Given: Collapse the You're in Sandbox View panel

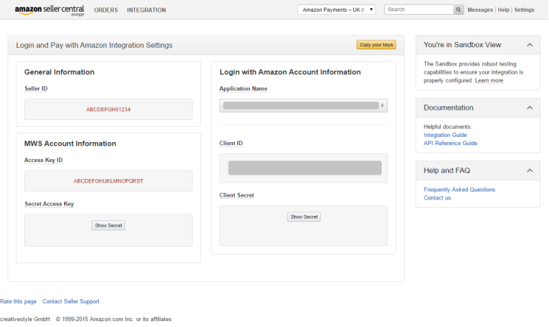Looking at the screenshot, I should click(x=530, y=45).
